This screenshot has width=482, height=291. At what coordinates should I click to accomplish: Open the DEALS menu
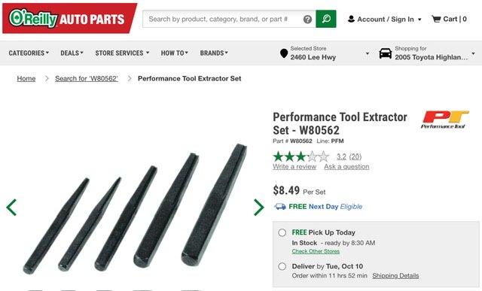coord(72,53)
